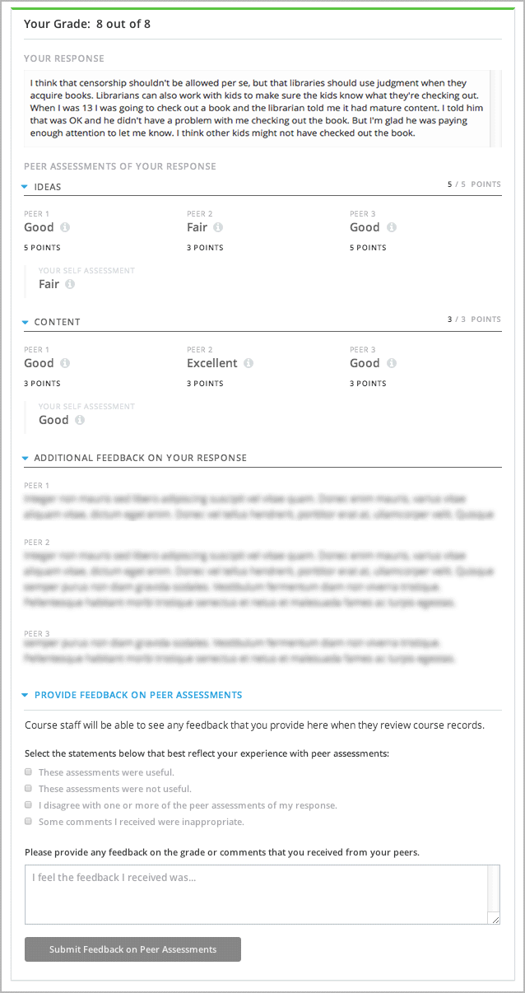
Task: Check 'These assessments were not useful' box
Action: 29,789
